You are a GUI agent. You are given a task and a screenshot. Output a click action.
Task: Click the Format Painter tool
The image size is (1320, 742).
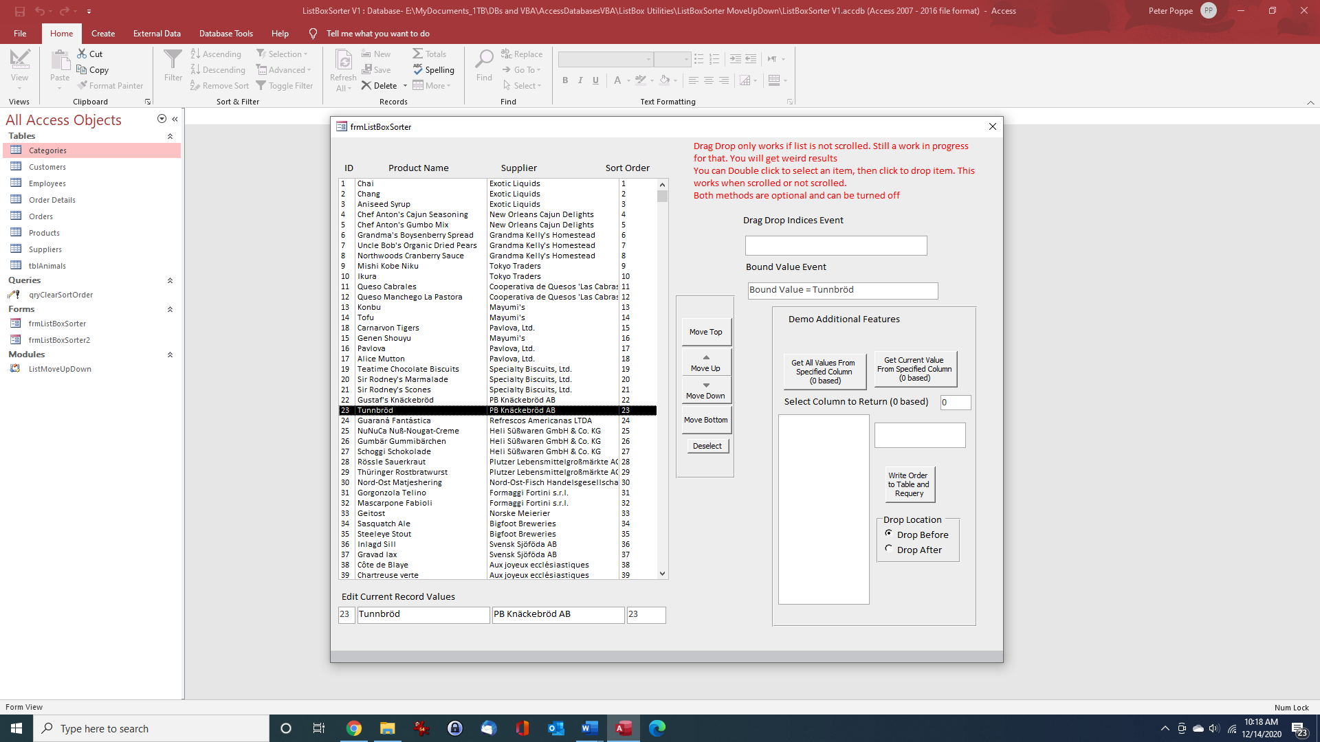110,86
